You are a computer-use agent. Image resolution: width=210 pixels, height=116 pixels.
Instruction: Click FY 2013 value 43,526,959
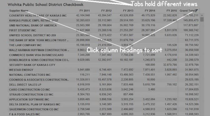[x=127, y=16]
